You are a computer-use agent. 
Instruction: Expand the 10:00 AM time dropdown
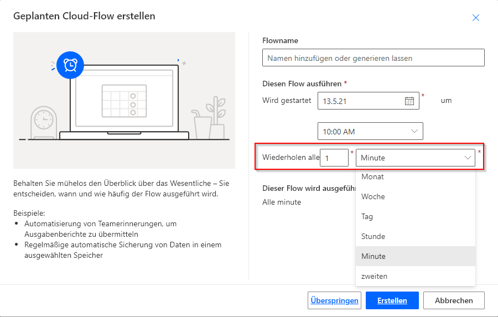point(414,131)
